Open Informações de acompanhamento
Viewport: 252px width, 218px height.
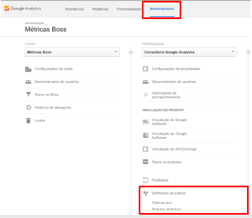tap(166, 95)
